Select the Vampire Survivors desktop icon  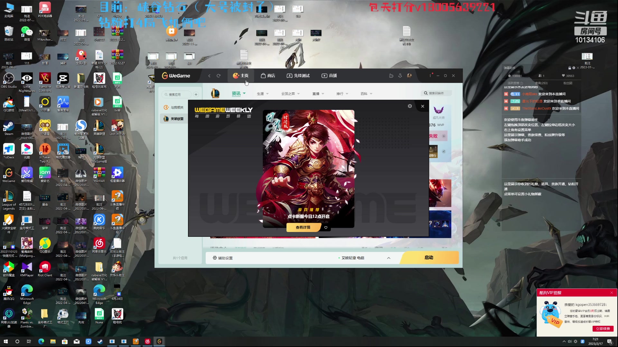tap(45, 83)
